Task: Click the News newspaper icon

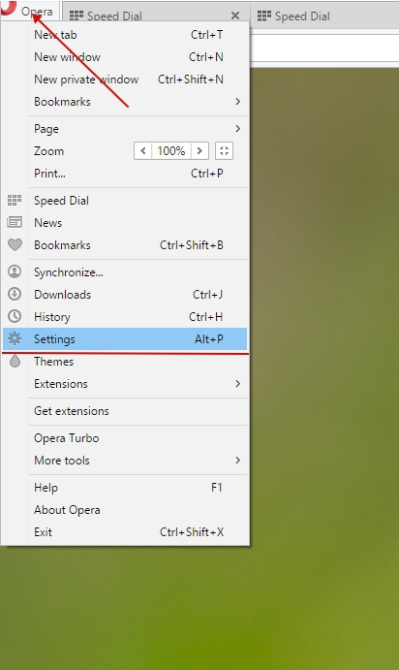Action: (15, 222)
